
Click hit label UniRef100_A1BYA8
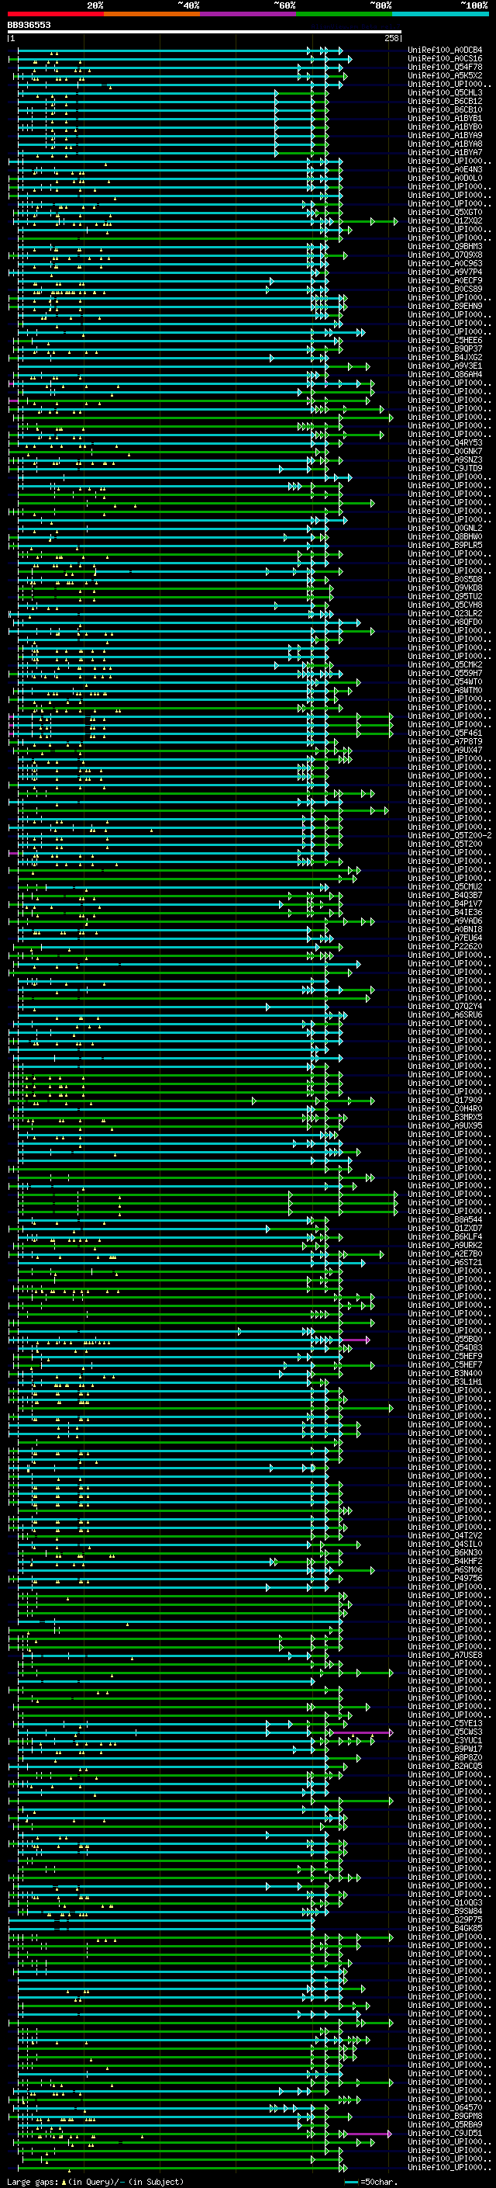(445, 144)
